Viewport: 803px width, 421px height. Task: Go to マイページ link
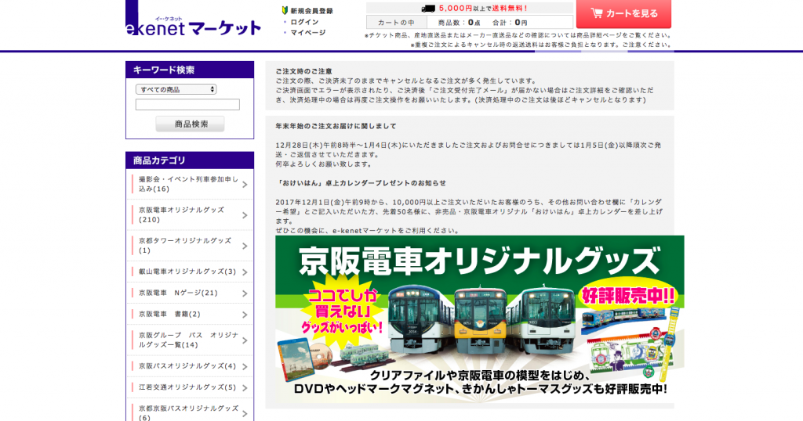pos(307,33)
